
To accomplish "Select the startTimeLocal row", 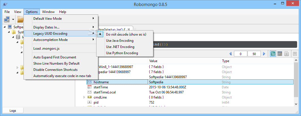I will pos(190,92).
